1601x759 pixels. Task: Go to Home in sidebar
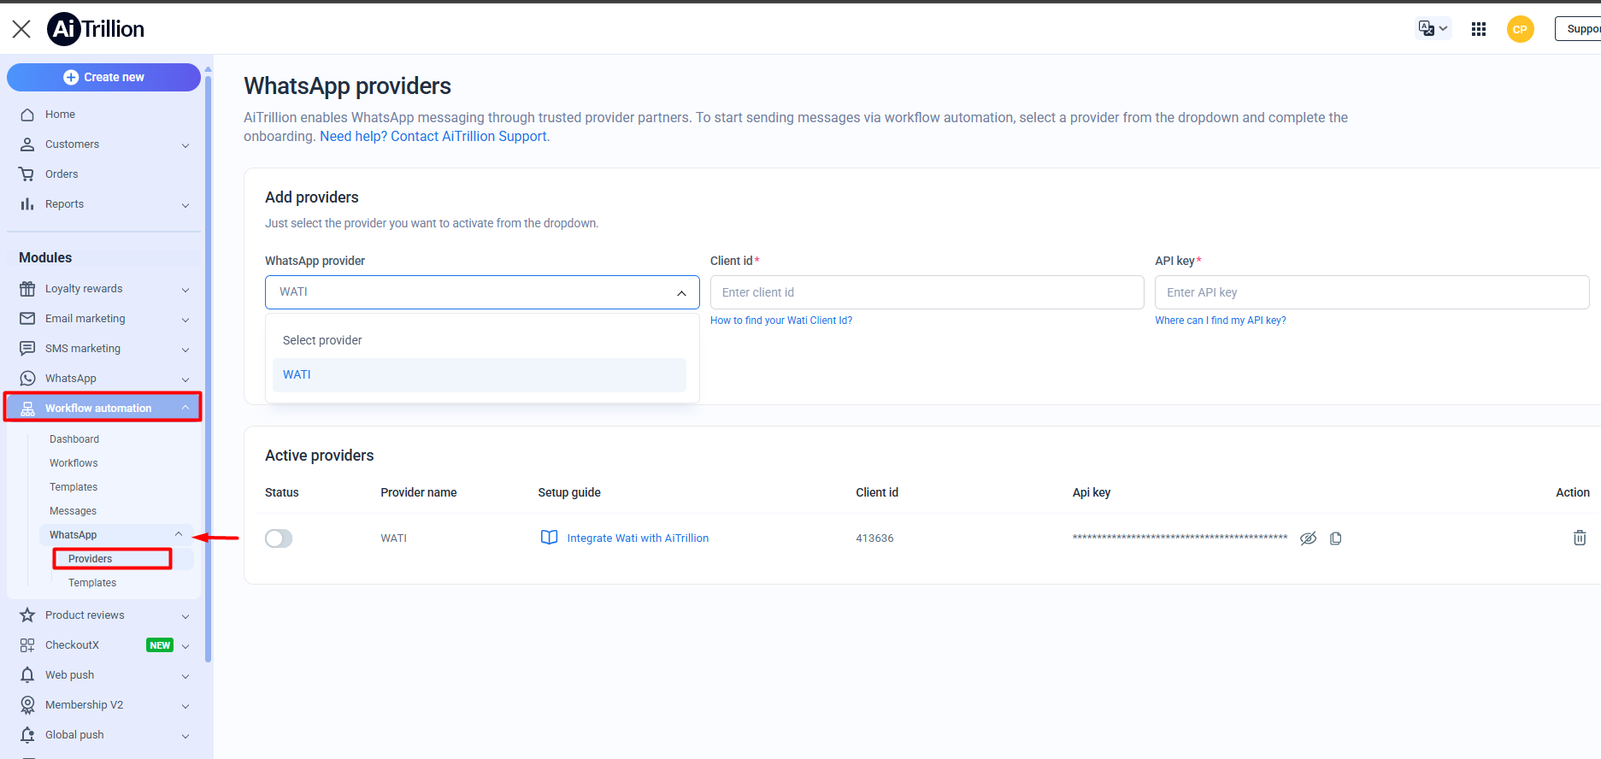coord(60,115)
